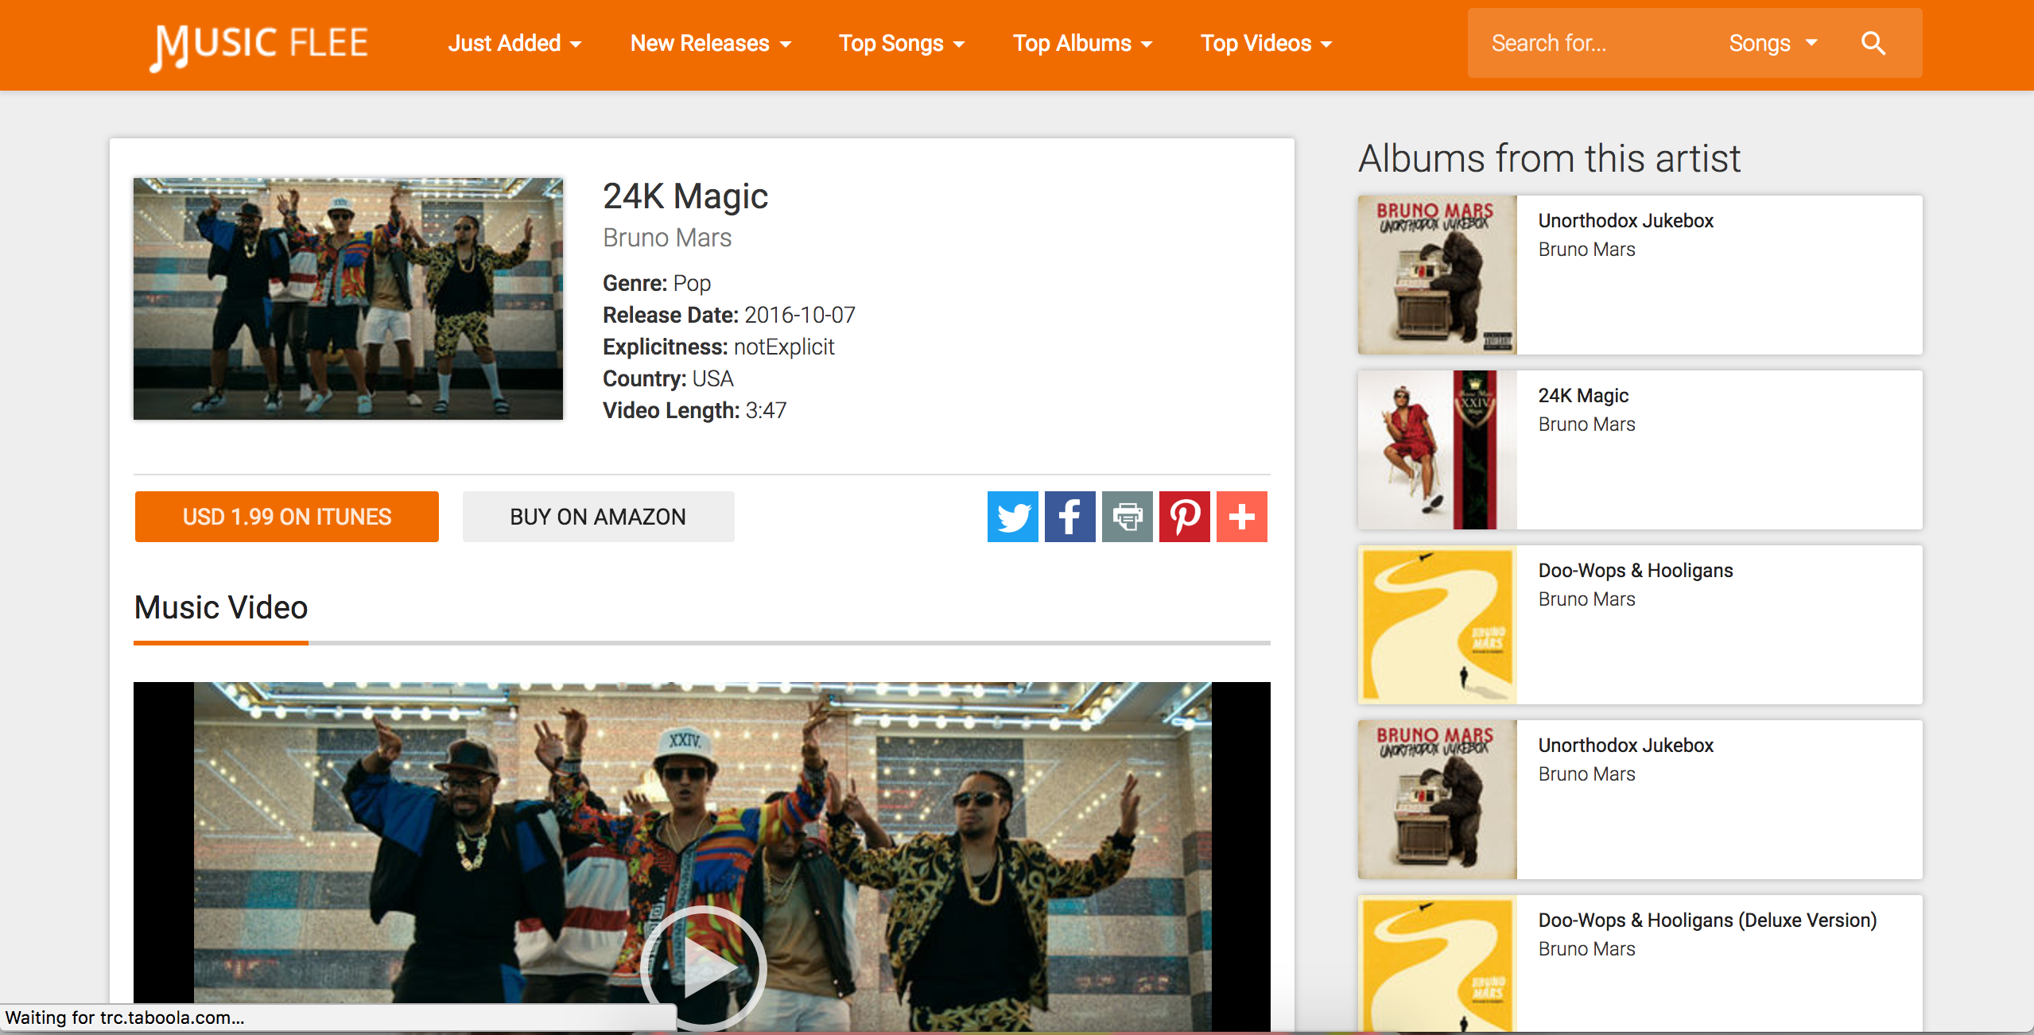Expand the Top Videos menu
The height and width of the screenshot is (1035, 2034).
click(x=1265, y=44)
